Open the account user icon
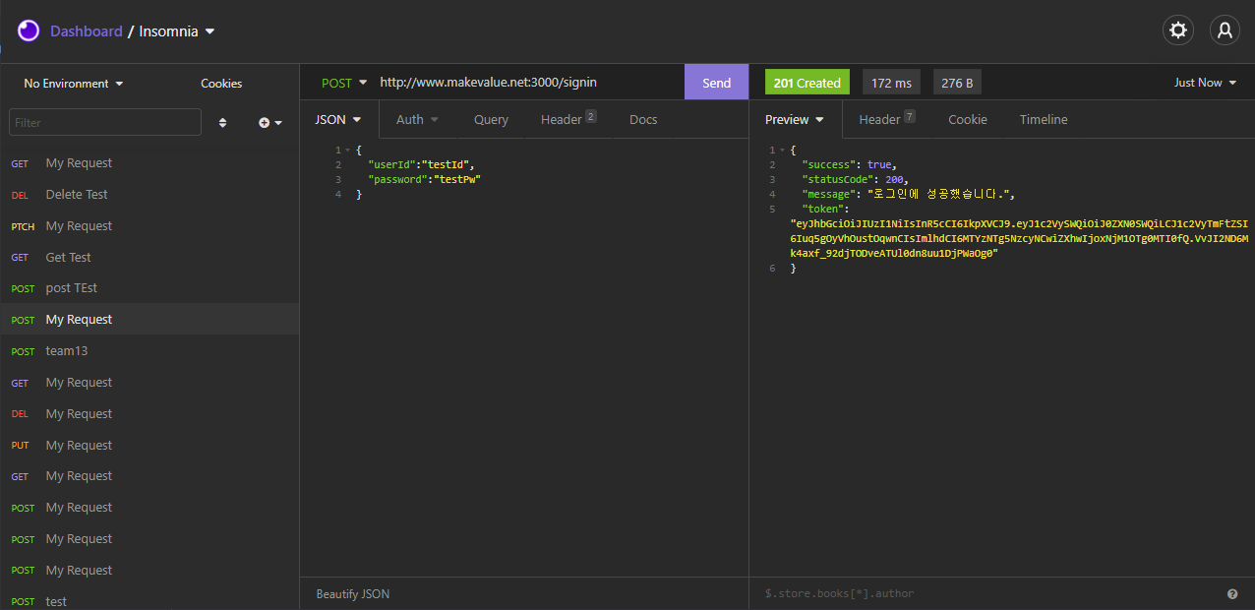This screenshot has height=610, width=1255. point(1225,30)
